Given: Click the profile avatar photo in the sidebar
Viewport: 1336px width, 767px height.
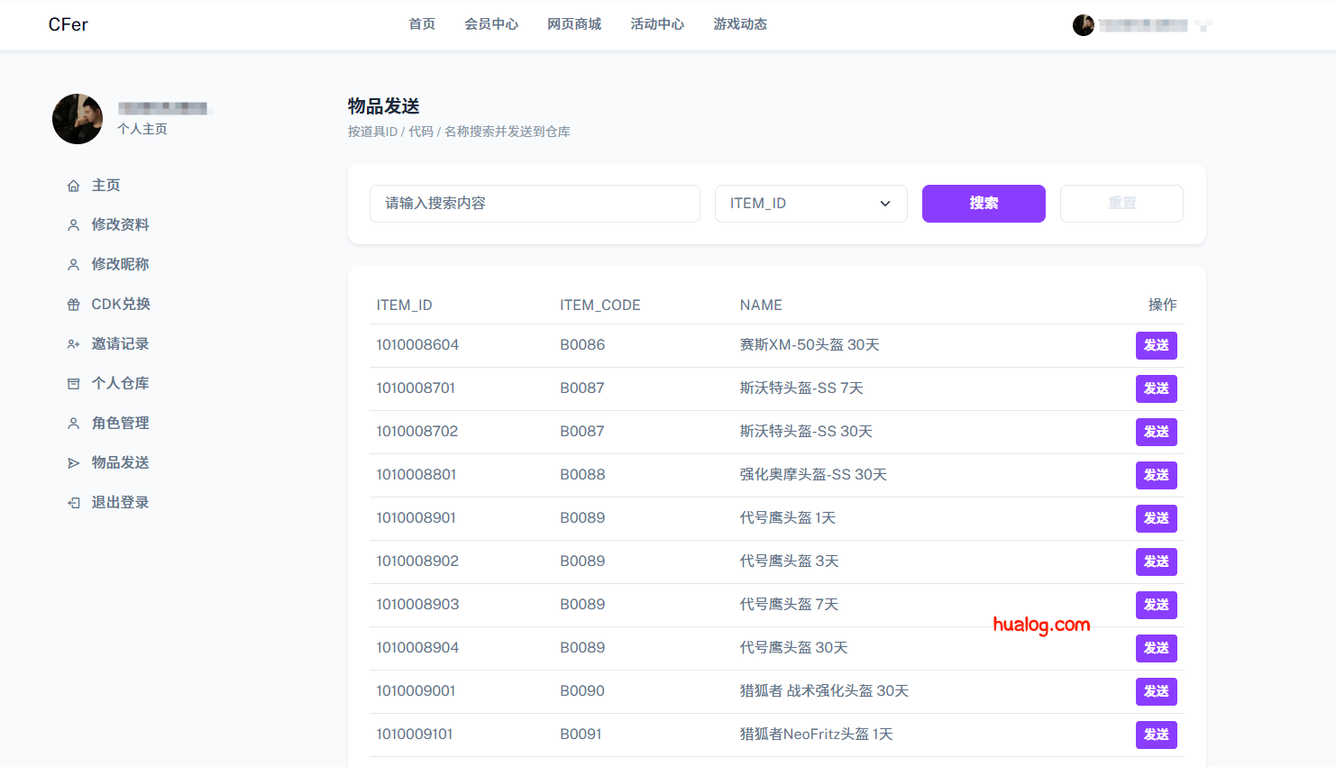Looking at the screenshot, I should tap(78, 118).
